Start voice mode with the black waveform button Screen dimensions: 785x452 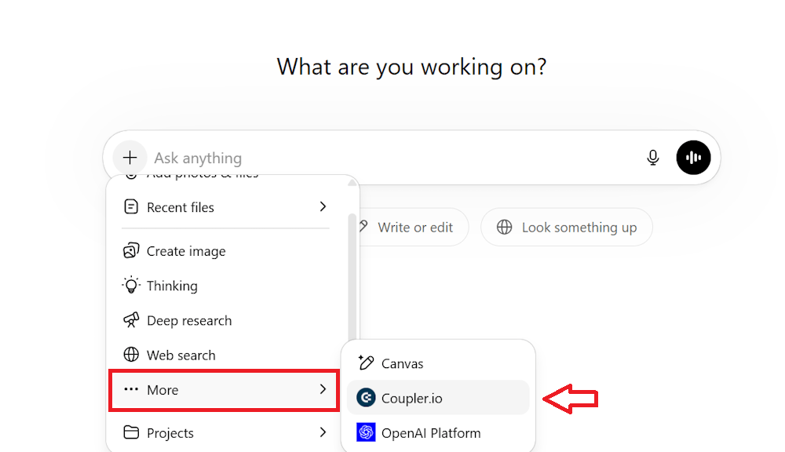pos(693,158)
